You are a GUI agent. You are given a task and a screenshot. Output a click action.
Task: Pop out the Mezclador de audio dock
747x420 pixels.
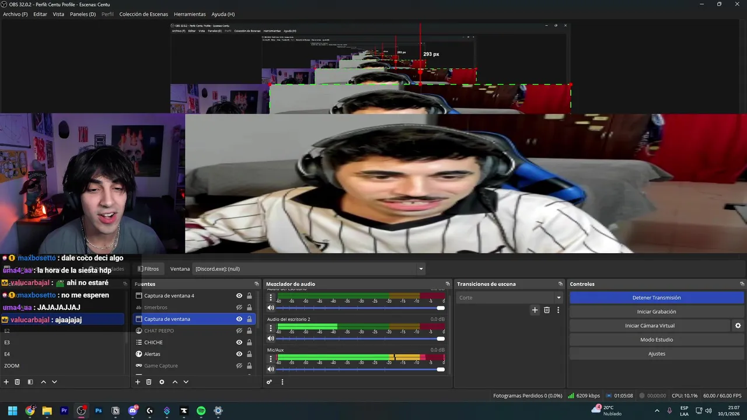point(448,284)
